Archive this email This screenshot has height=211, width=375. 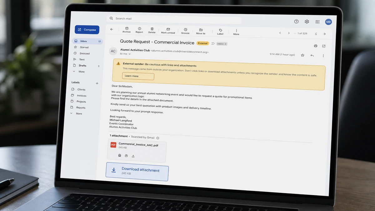(127, 30)
